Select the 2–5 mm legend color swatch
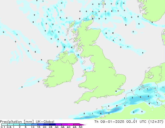Viewport: 165px width, 128px height. [x=22, y=125]
